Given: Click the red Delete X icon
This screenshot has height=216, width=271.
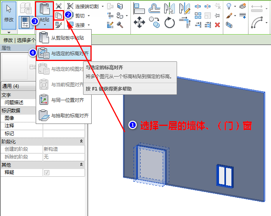Looking at the screenshot, I should point(217,25).
